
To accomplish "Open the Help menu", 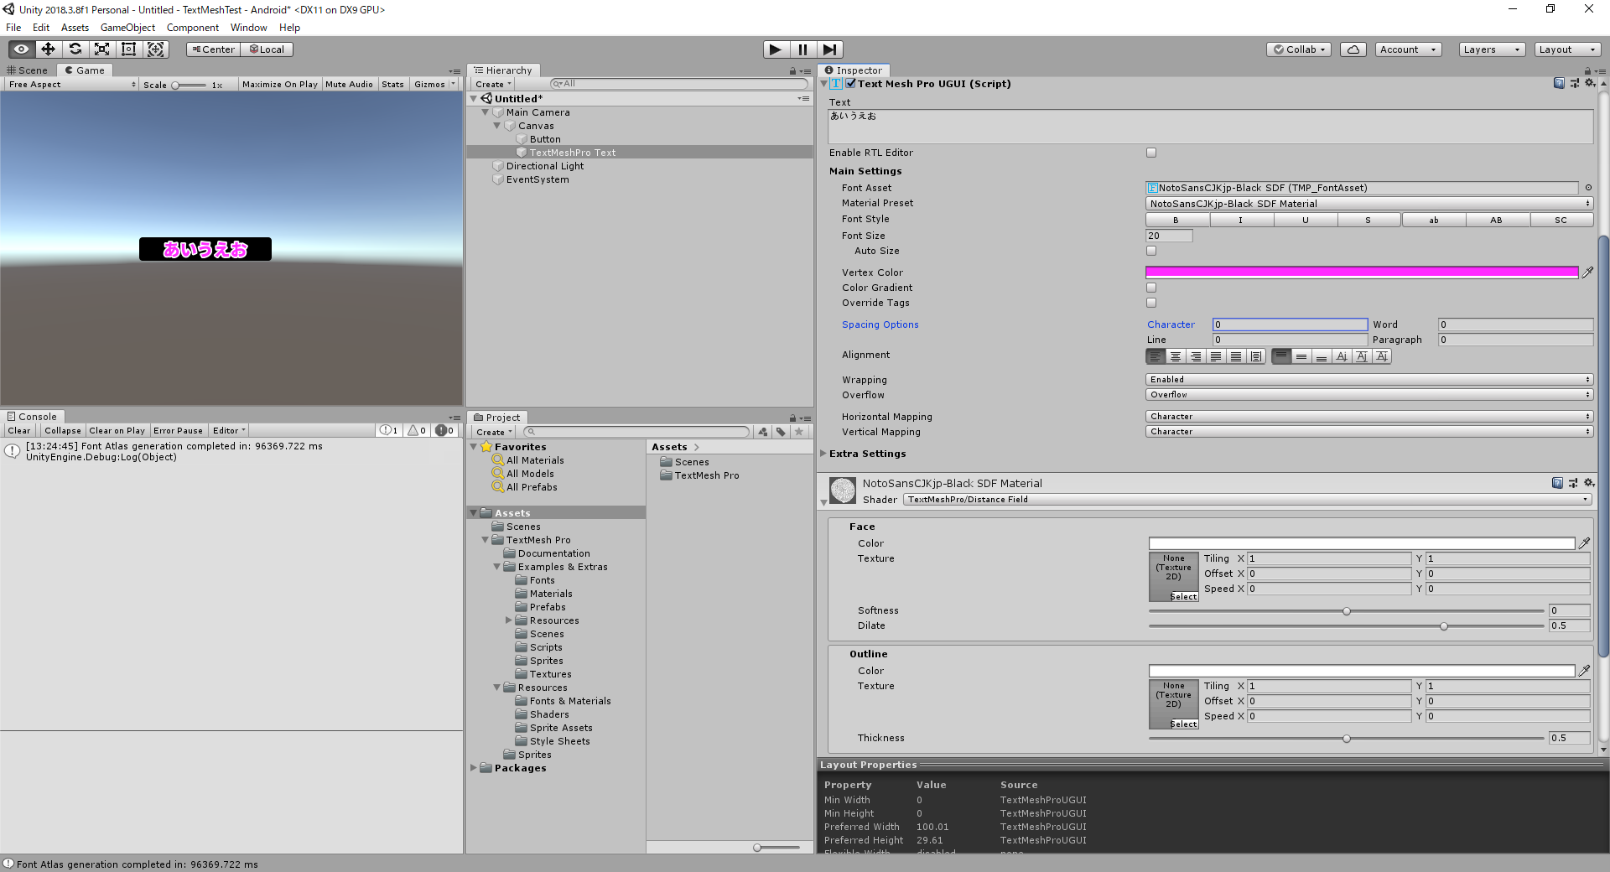I will click(289, 28).
